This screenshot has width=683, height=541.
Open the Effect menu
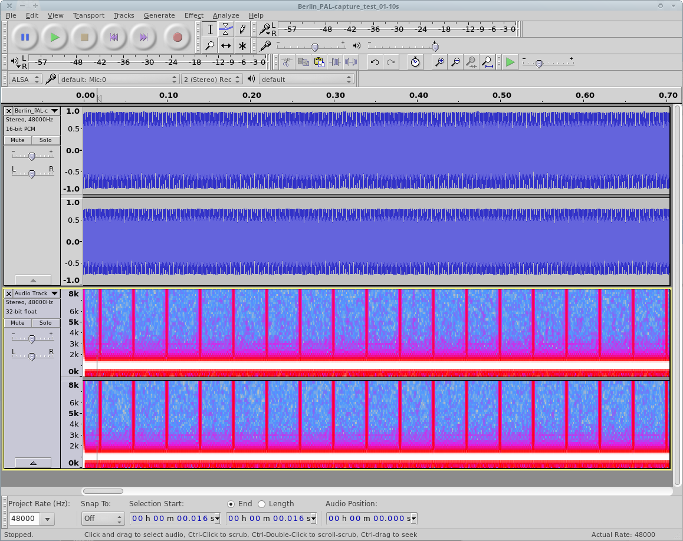tap(193, 15)
